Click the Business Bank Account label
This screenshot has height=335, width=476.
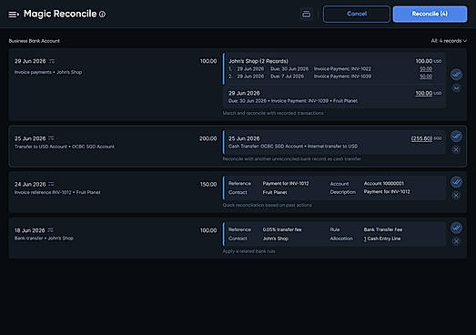35,41
